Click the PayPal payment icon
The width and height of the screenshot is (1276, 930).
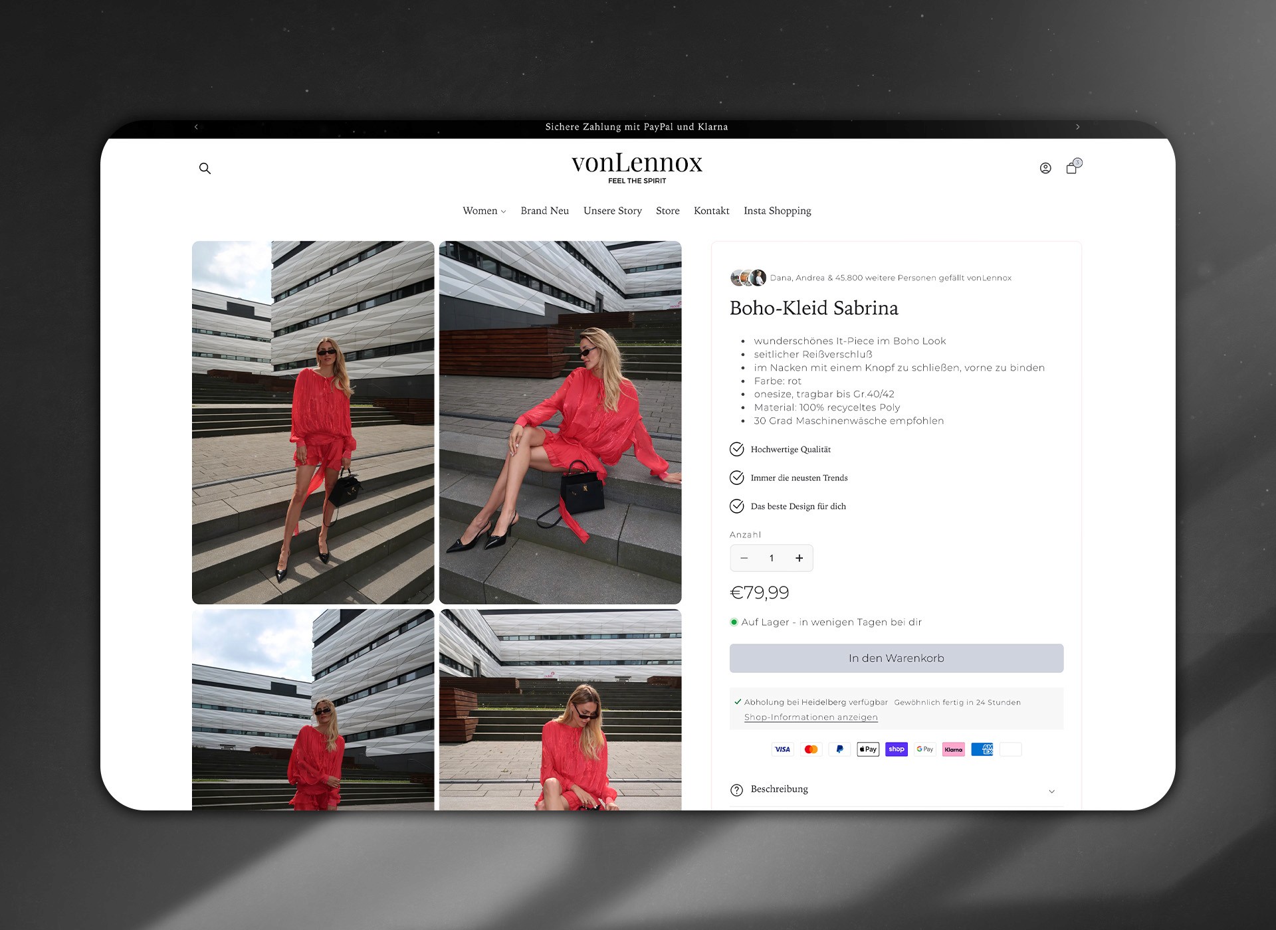click(x=839, y=749)
